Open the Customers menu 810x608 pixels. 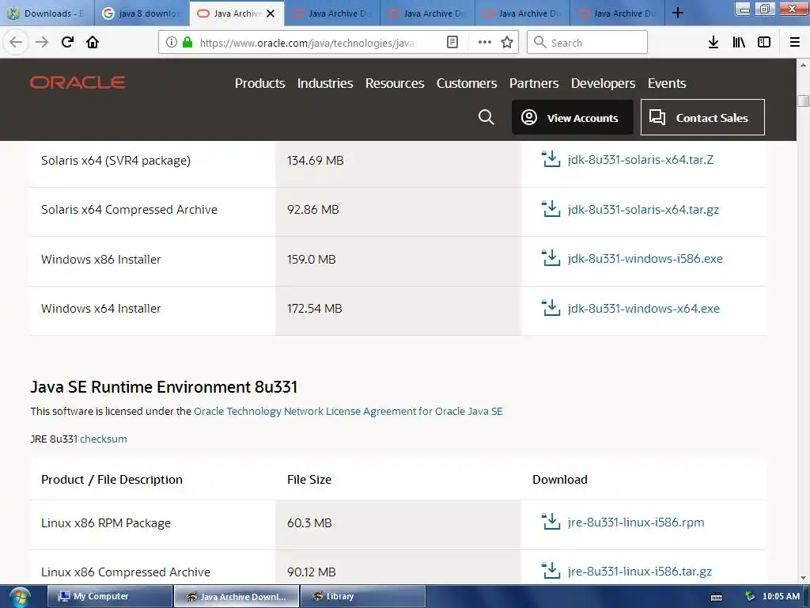[x=467, y=83]
